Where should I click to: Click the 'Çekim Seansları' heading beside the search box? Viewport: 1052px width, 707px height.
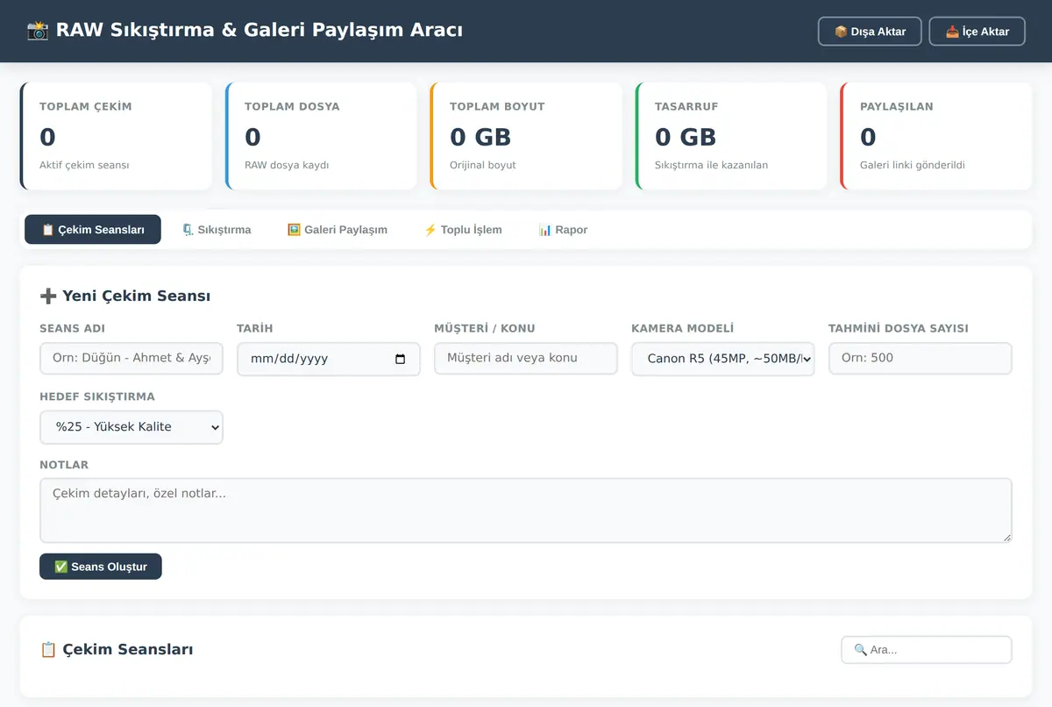coord(117,650)
